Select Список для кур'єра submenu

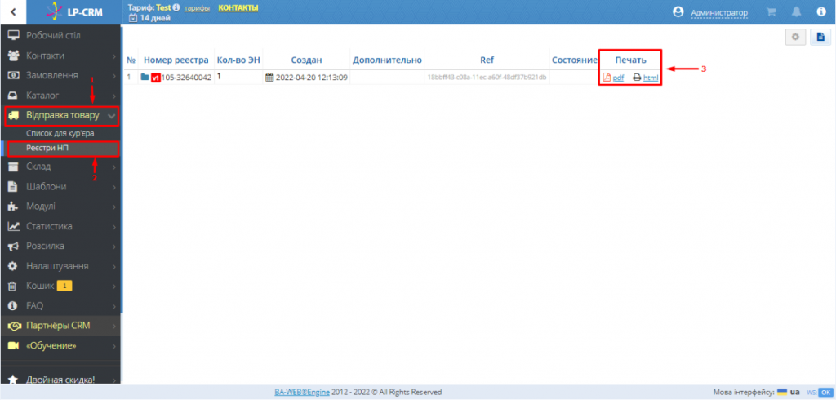point(60,133)
